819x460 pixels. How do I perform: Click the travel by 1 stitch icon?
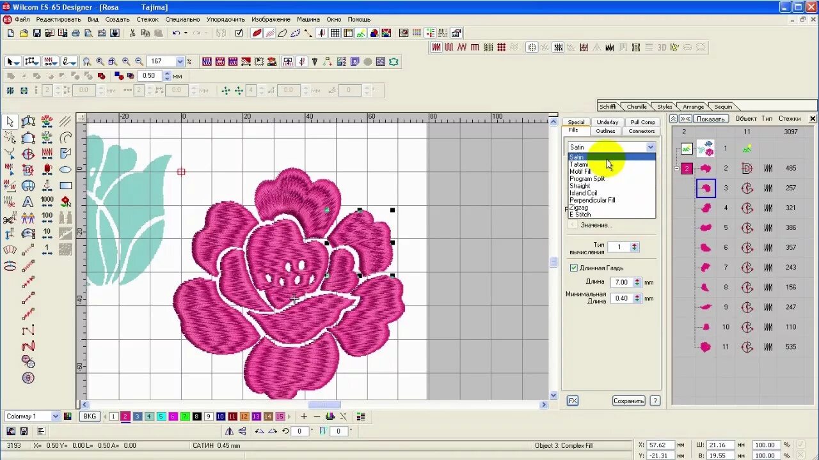click(47, 250)
